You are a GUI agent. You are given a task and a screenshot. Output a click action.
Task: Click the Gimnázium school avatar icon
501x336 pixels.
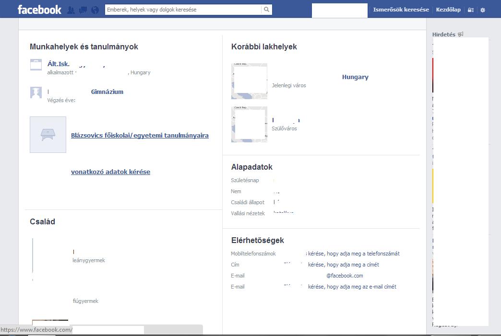click(x=36, y=92)
